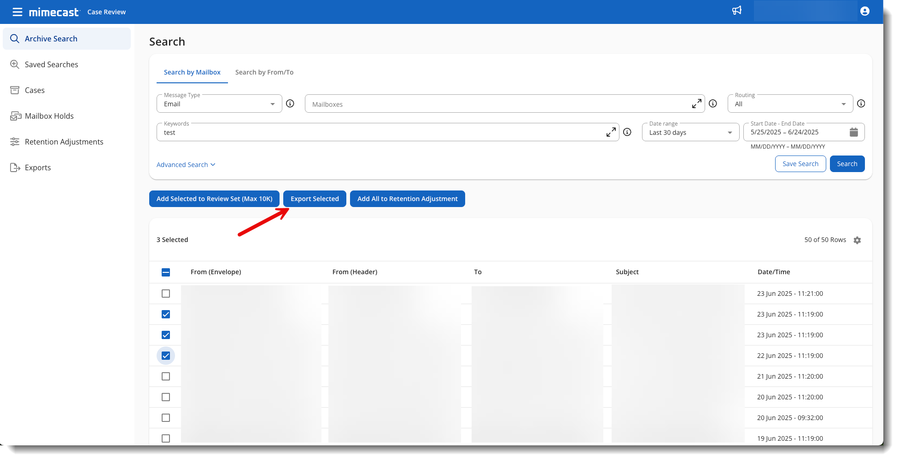Open the Message Type dropdown
Screen dimensions: 899x461
(x=219, y=104)
